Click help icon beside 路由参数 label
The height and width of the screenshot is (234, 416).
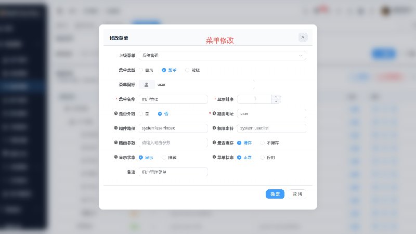pyautogui.click(x=116, y=142)
